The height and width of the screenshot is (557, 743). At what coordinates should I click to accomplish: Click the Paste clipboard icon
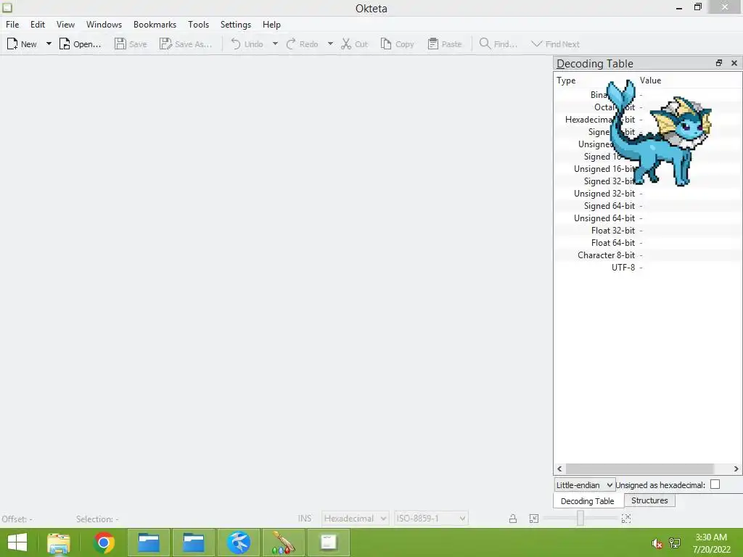[x=433, y=44]
